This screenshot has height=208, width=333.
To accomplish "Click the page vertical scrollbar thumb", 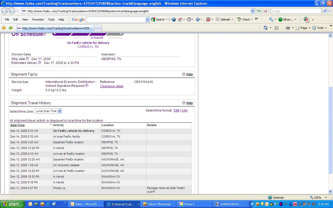I will 331,130.
